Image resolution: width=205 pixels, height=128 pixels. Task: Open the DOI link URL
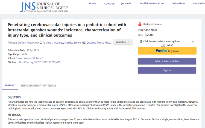click(39, 62)
